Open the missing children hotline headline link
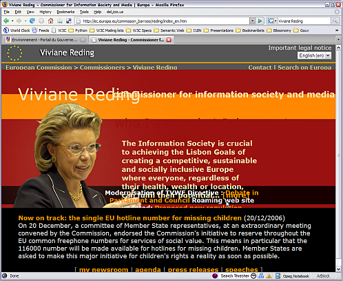This screenshot has width=343, height=281. pos(130,218)
